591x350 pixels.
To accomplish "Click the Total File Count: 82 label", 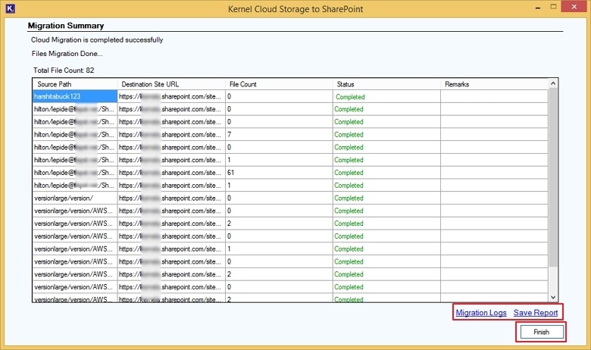I will tap(64, 70).
